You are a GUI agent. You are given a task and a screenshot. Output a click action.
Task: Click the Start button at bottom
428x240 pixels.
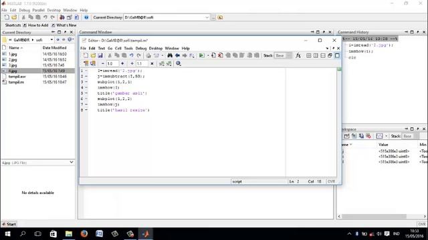9,224
